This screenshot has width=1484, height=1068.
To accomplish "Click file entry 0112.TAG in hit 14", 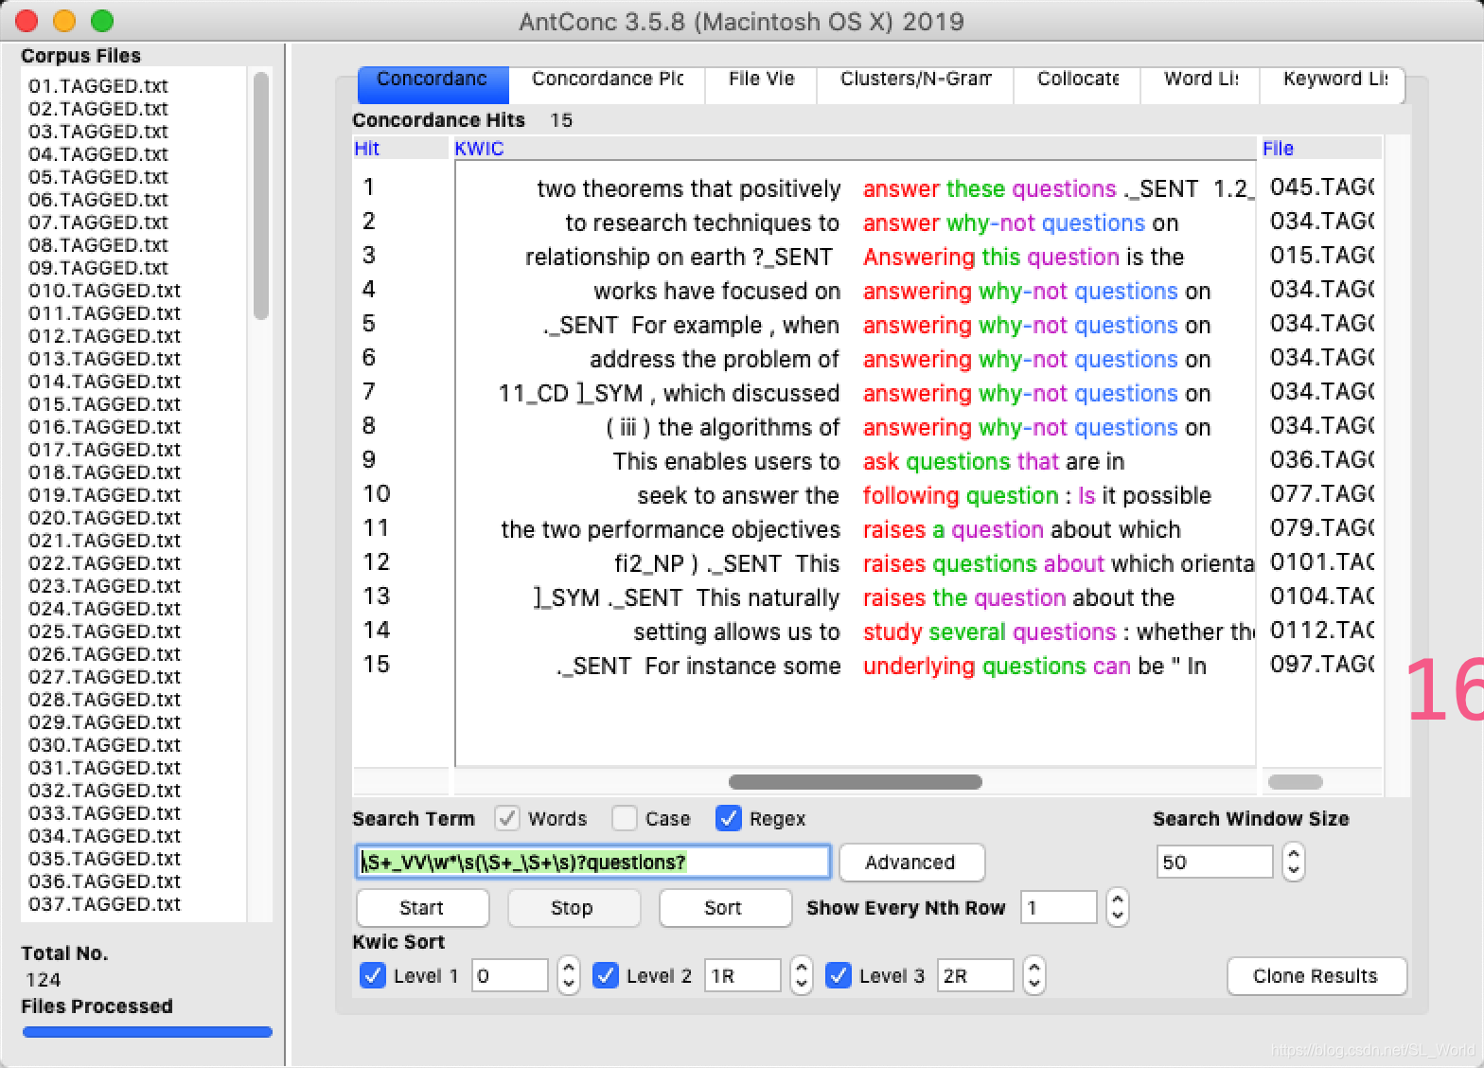I will point(1321,631).
